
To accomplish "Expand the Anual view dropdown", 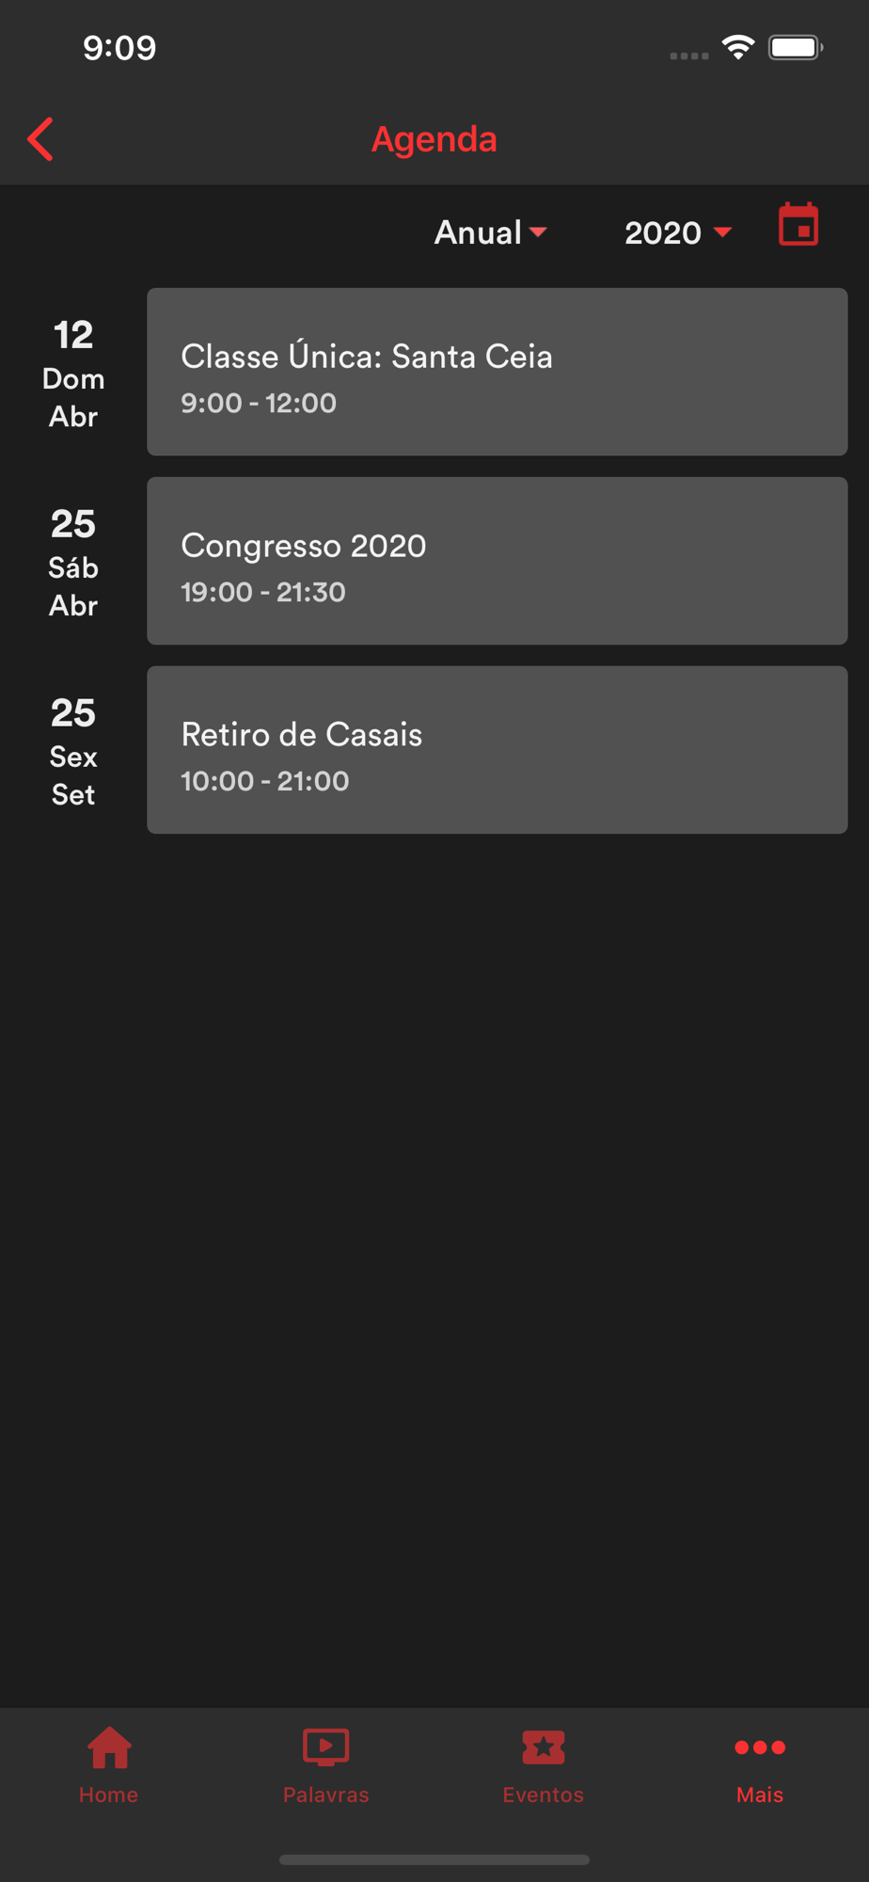I will click(x=489, y=232).
